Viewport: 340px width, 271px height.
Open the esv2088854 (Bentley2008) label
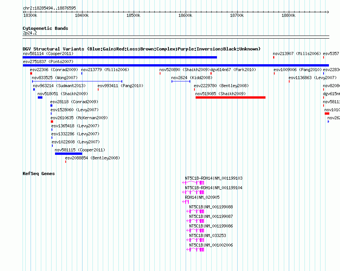(92, 158)
